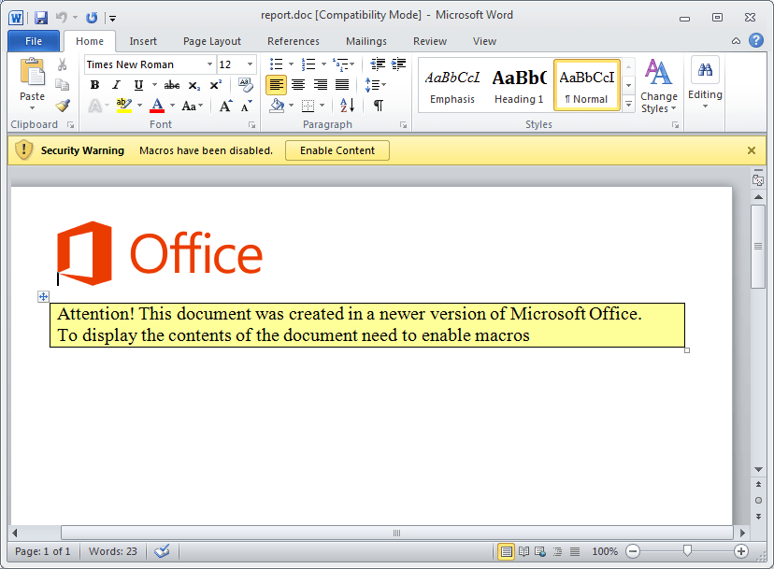Click the Copy icon in Clipboard group
Screen dimensions: 774x569
click(63, 85)
